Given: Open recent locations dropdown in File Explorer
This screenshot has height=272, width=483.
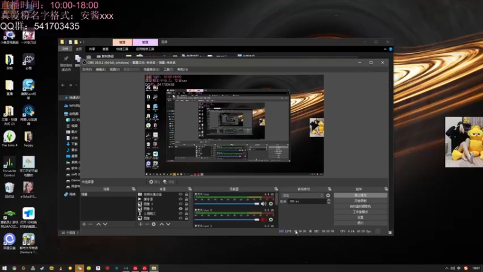Looking at the screenshot, I should click(77, 85).
